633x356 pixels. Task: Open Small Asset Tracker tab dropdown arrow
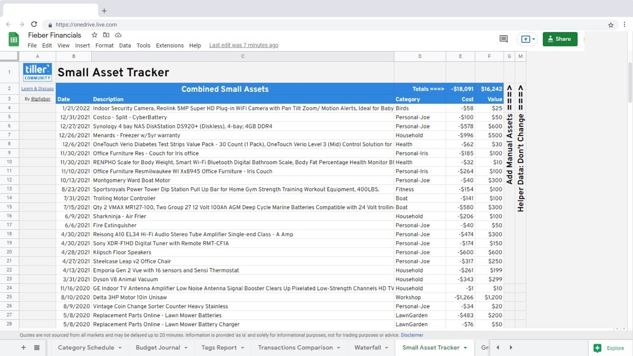[465, 348]
